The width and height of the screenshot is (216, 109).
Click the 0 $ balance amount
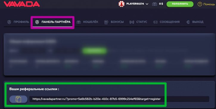pos(161,4)
